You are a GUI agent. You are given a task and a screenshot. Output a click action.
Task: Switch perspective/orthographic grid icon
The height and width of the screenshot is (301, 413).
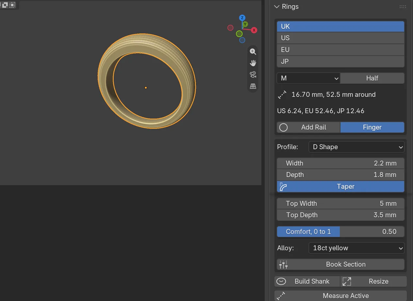(x=253, y=86)
